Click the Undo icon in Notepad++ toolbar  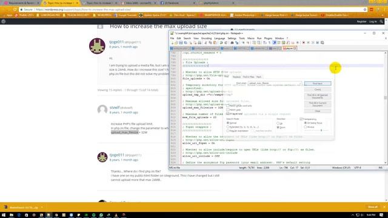(221, 43)
